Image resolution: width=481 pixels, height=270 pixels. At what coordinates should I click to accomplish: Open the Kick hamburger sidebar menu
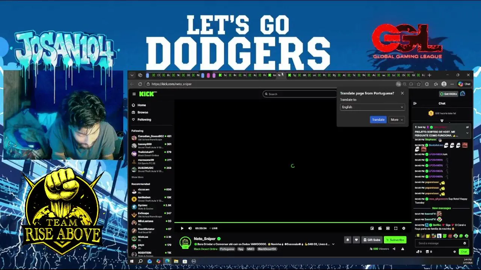(x=134, y=94)
